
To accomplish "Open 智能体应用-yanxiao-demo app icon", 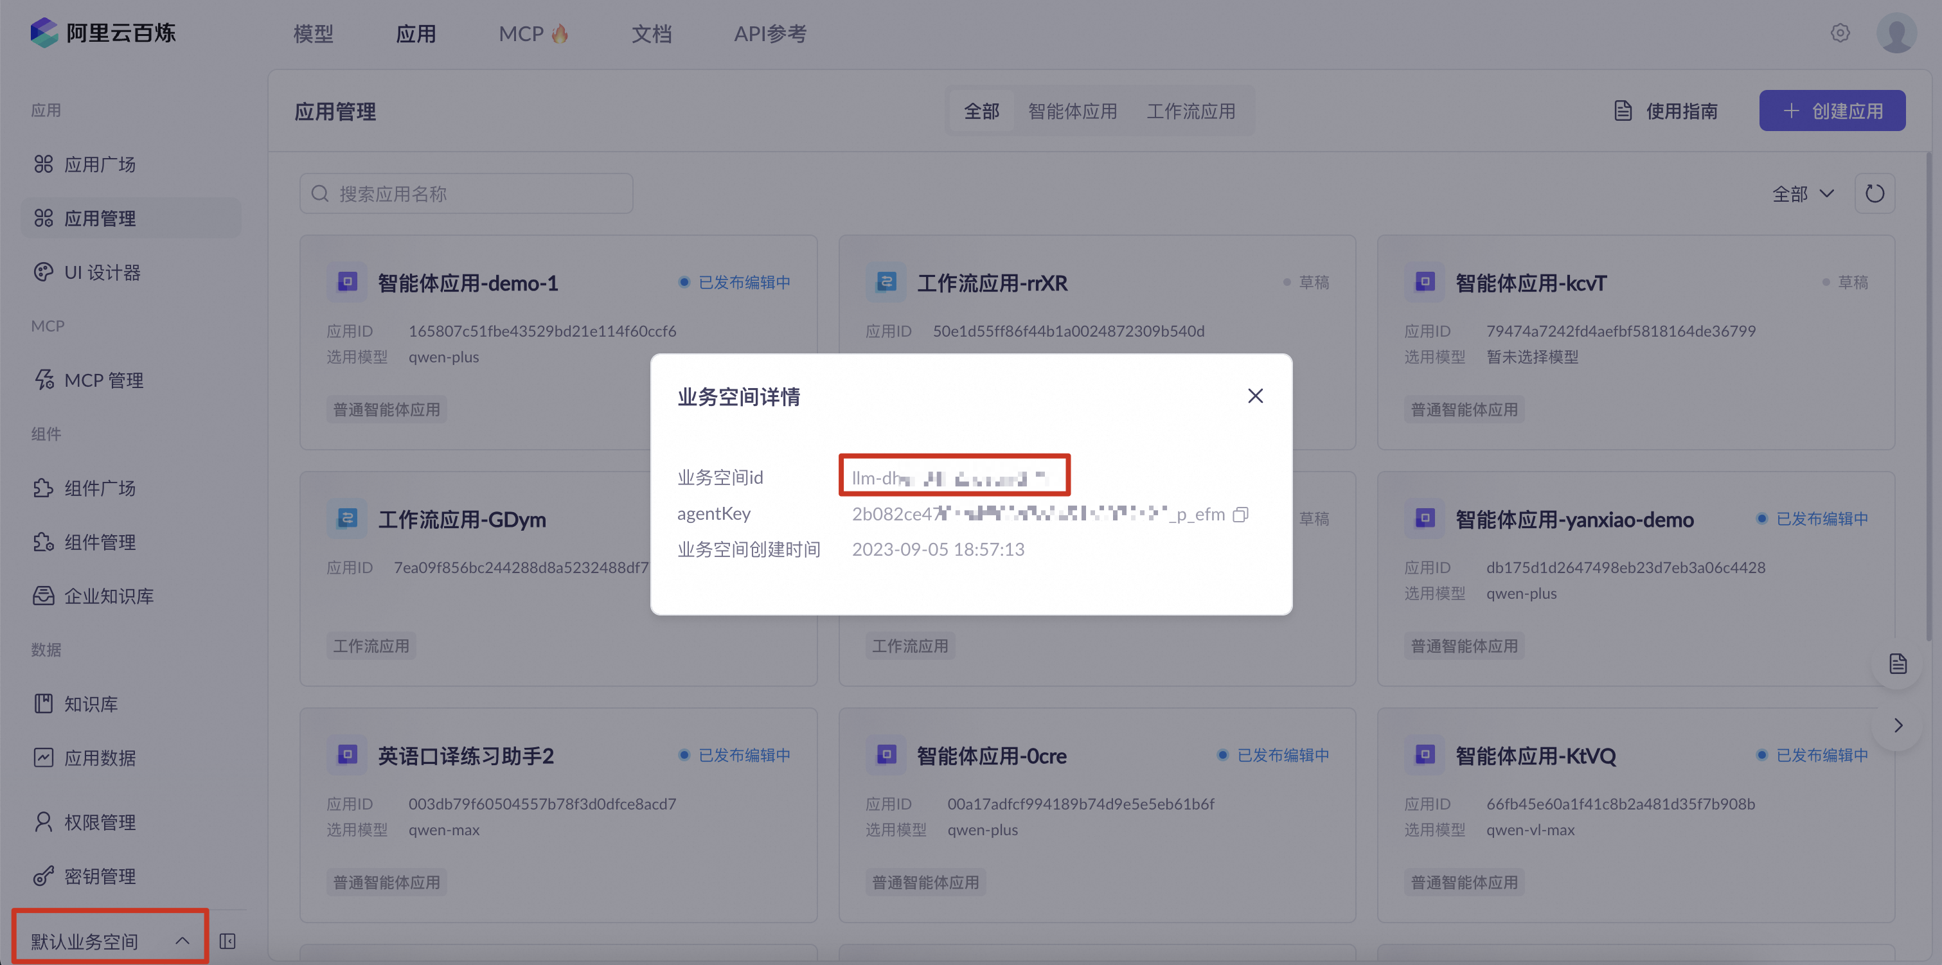I will coord(1424,518).
